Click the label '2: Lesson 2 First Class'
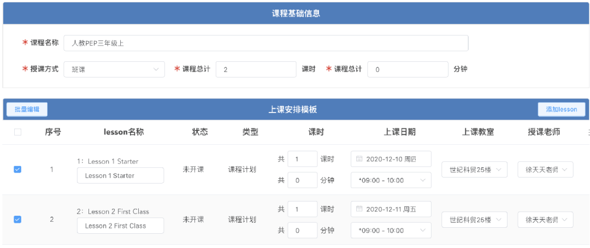The width and height of the screenshot is (590, 248). pos(113,211)
